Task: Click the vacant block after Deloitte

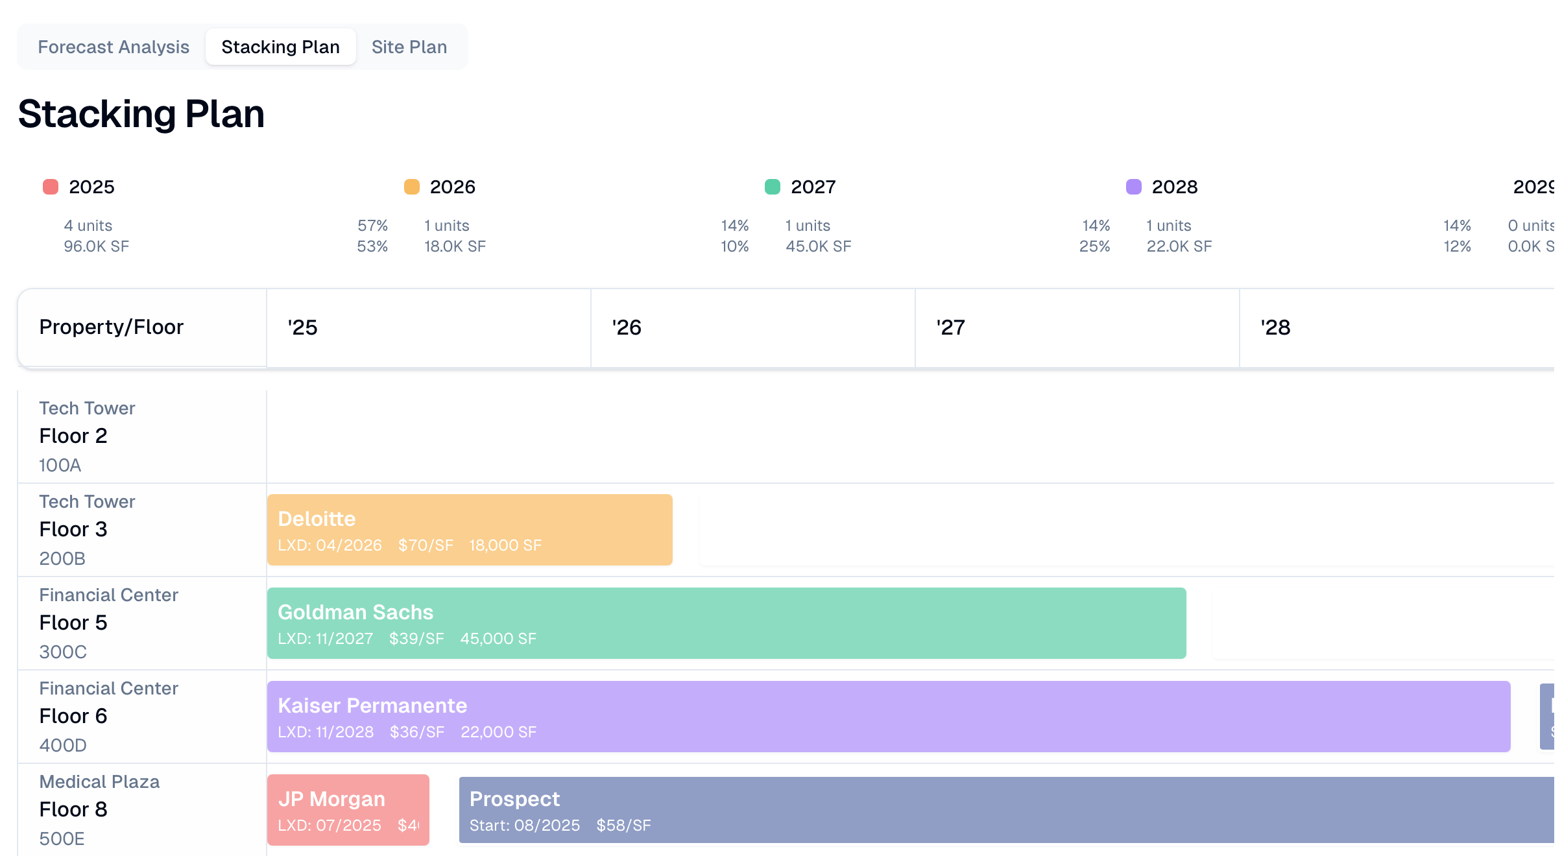Action: 1127,530
